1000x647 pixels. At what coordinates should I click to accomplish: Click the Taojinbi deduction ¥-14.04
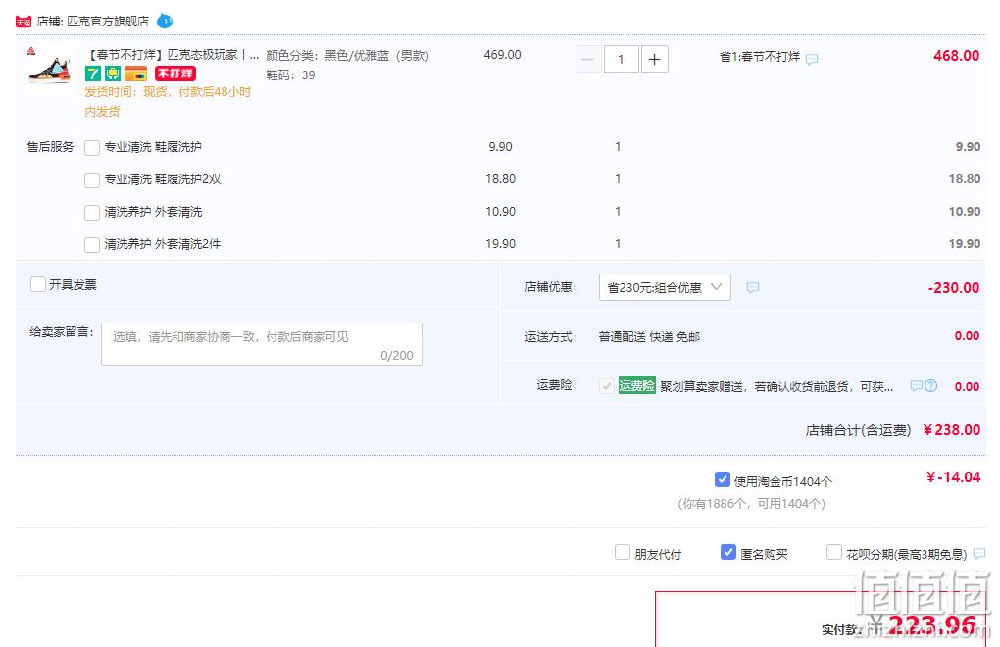point(954,476)
